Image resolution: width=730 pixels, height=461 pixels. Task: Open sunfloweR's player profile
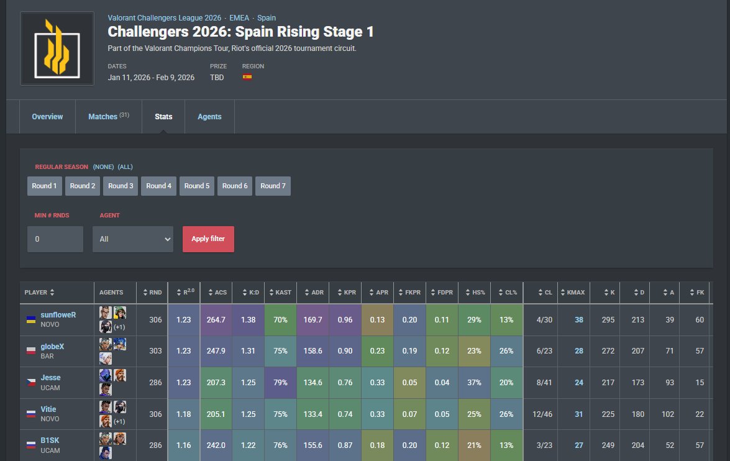58,315
